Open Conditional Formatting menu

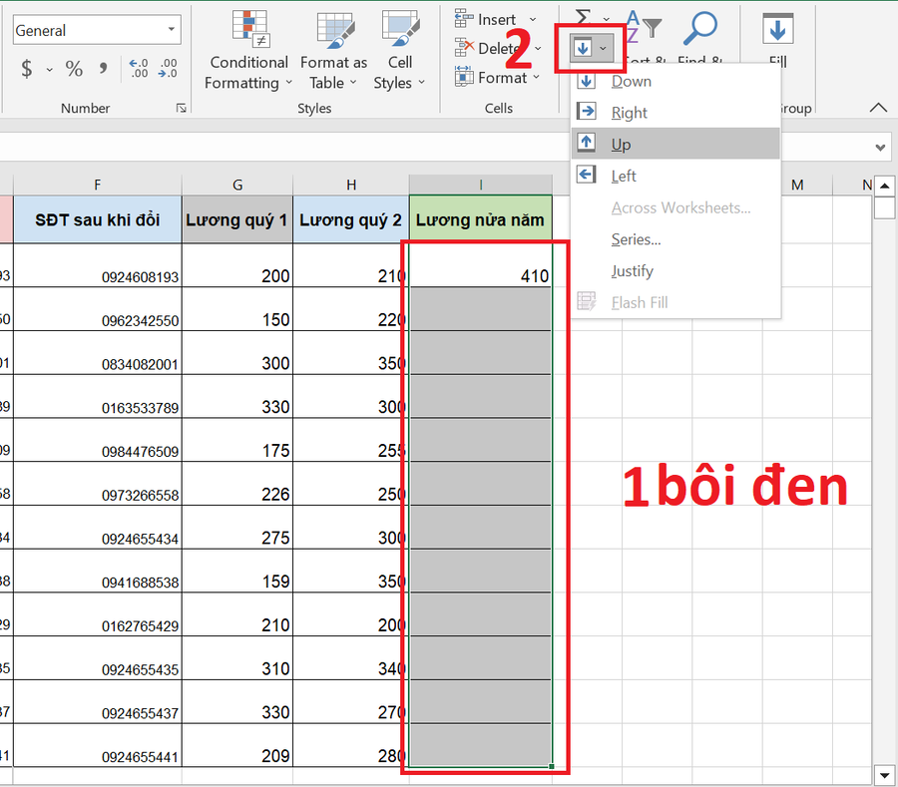click(248, 50)
